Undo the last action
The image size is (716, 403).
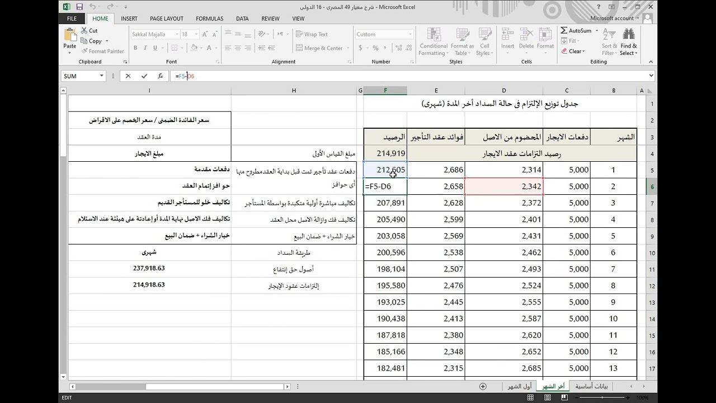click(x=92, y=7)
